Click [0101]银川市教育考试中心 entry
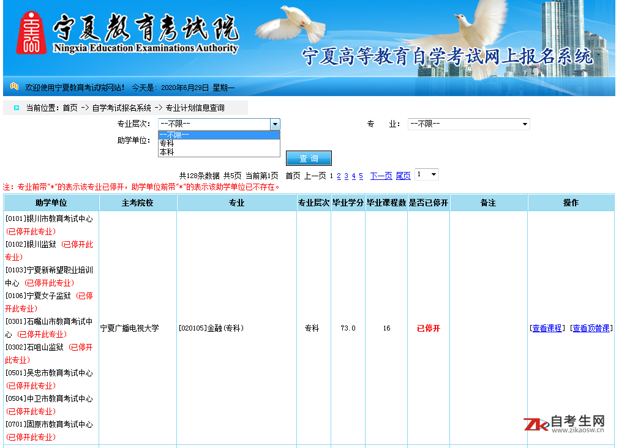Screen dimensions: 619x448 [x=49, y=219]
